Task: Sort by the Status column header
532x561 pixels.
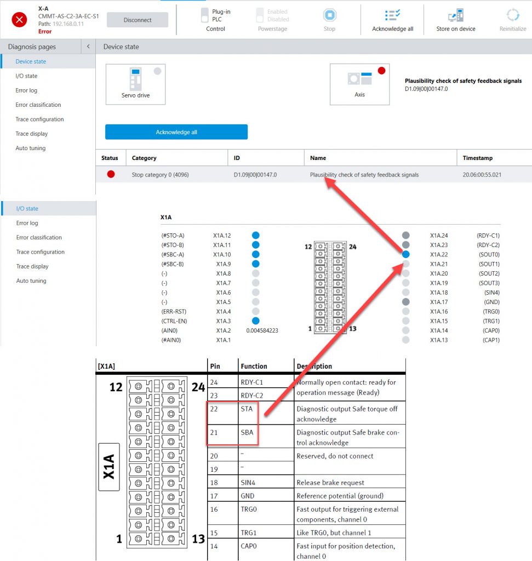Action: click(x=111, y=158)
